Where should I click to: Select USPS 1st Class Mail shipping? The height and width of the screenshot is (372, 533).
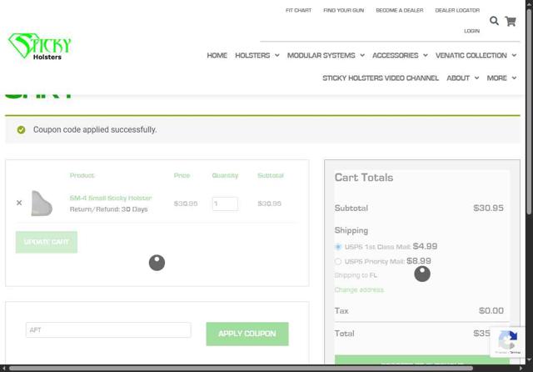pyautogui.click(x=338, y=247)
